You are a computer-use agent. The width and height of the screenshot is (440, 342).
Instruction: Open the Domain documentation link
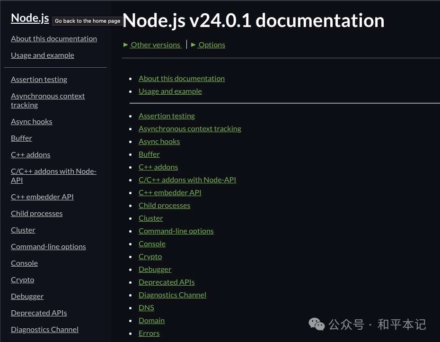click(x=151, y=321)
